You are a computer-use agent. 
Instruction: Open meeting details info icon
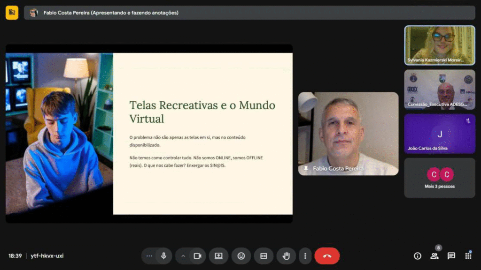point(417,256)
